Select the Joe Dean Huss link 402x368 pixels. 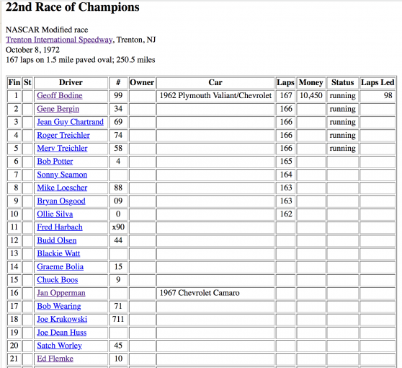click(61, 333)
